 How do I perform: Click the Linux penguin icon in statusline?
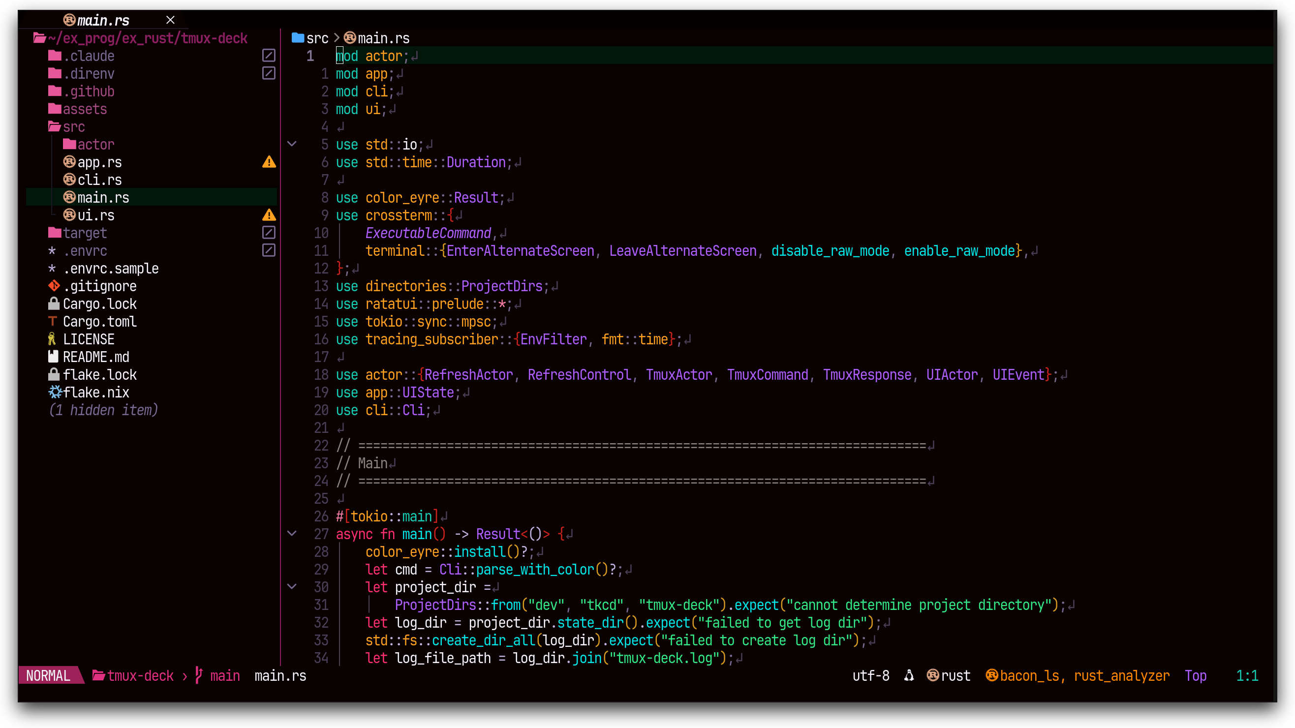tap(909, 675)
